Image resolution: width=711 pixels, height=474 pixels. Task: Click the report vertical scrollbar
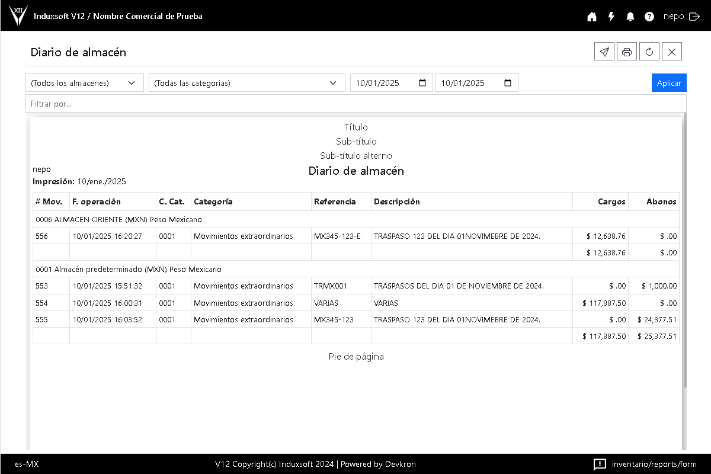tap(684, 249)
